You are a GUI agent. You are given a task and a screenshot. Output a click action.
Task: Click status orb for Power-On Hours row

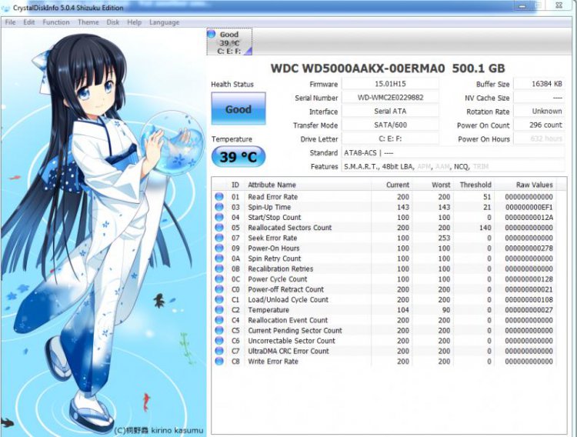tap(219, 249)
